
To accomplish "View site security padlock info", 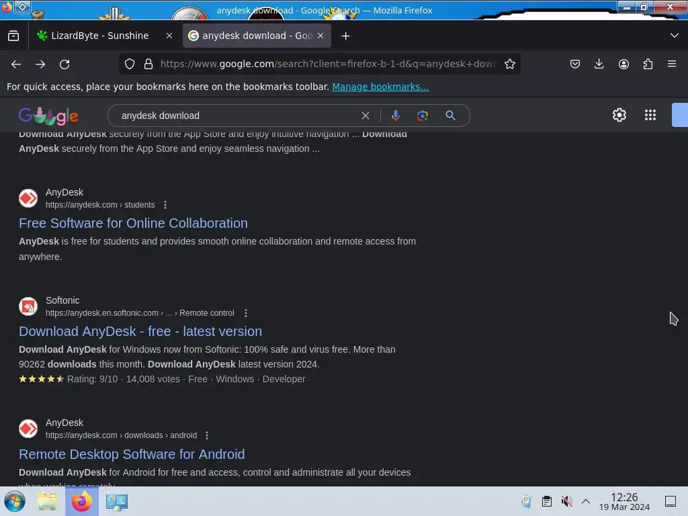I will tap(148, 64).
